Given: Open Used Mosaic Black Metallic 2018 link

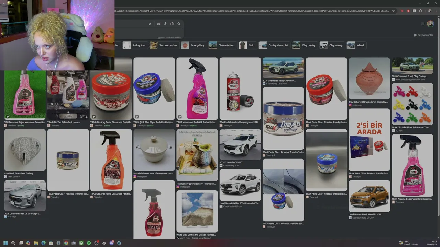Looking at the screenshot, I should pos(365,214).
